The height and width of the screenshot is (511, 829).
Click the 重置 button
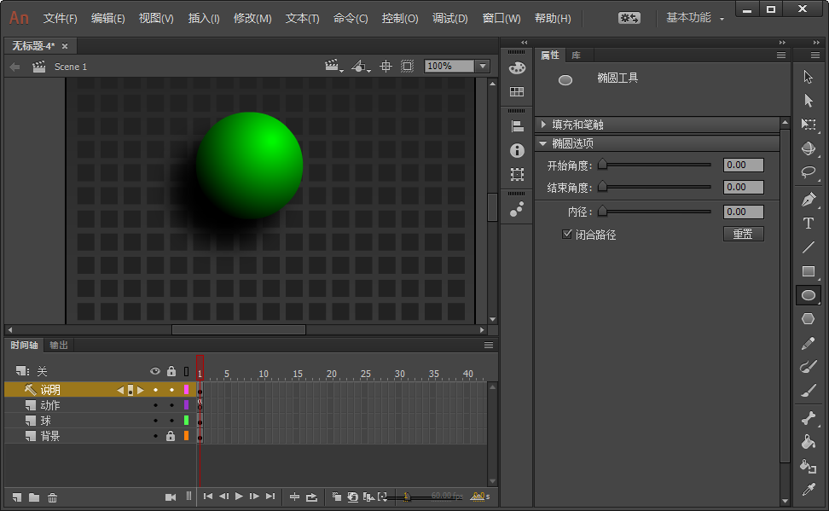click(744, 234)
